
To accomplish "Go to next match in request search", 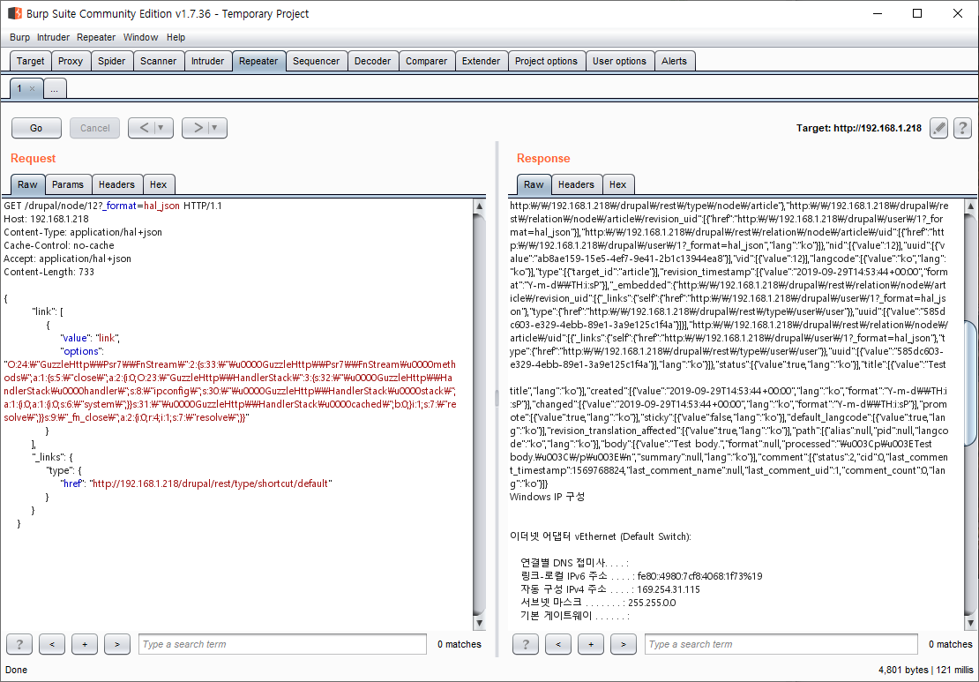I will click(x=116, y=644).
